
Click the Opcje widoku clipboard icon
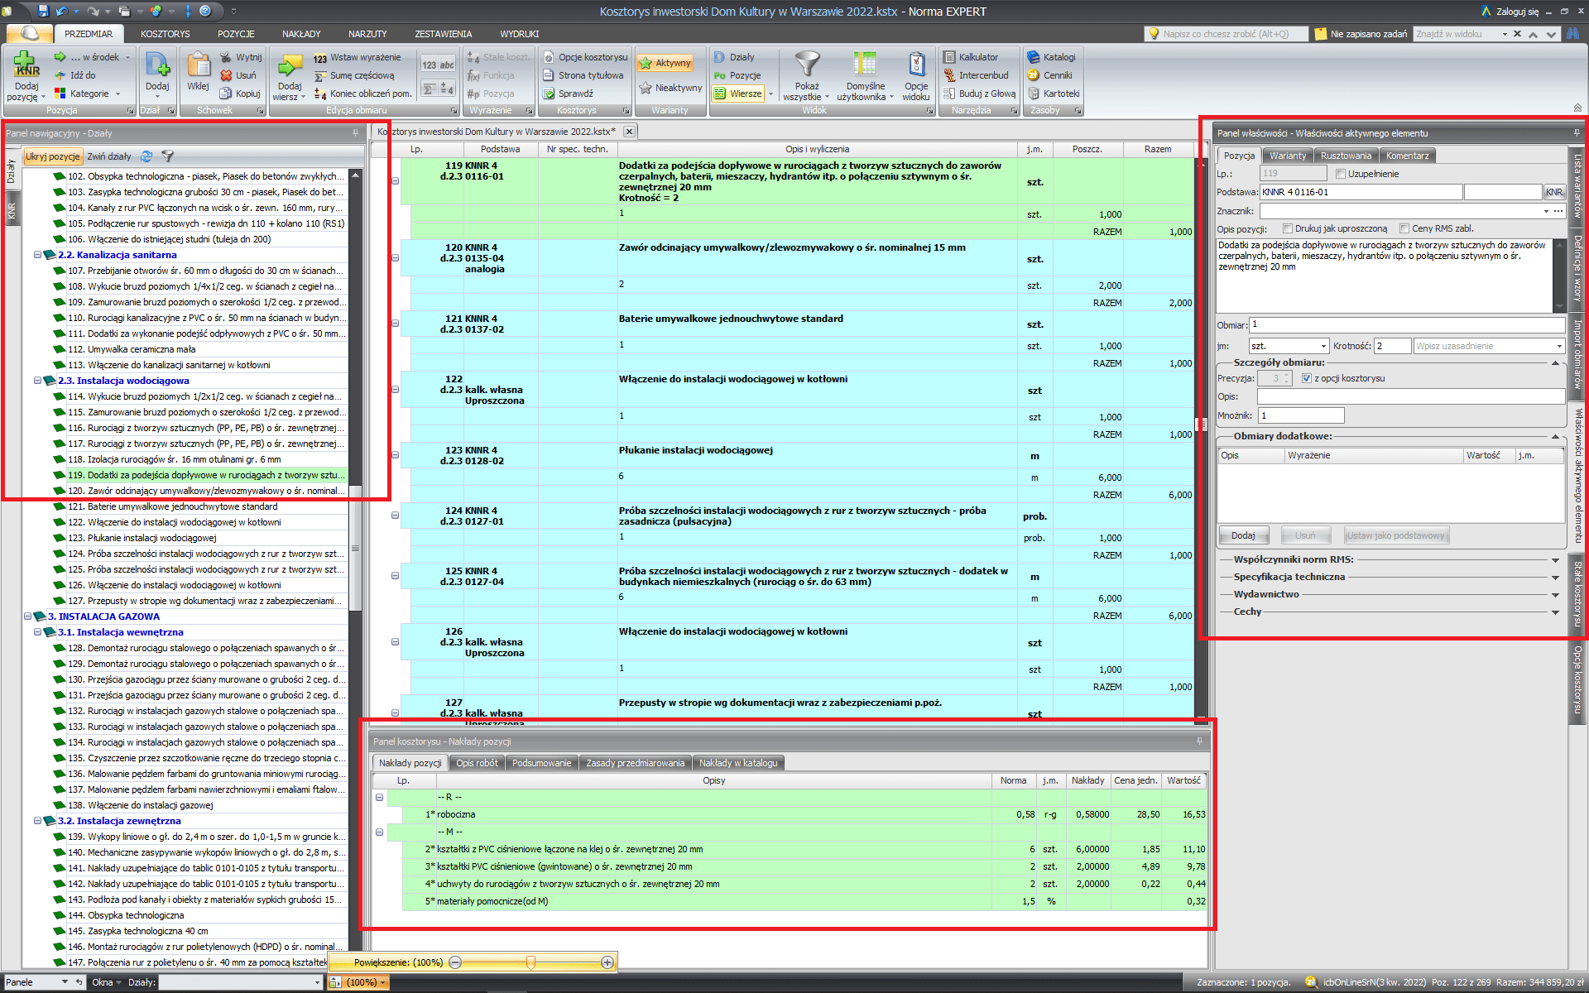point(916,65)
